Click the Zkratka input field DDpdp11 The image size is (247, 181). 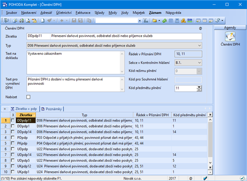click(x=38, y=36)
